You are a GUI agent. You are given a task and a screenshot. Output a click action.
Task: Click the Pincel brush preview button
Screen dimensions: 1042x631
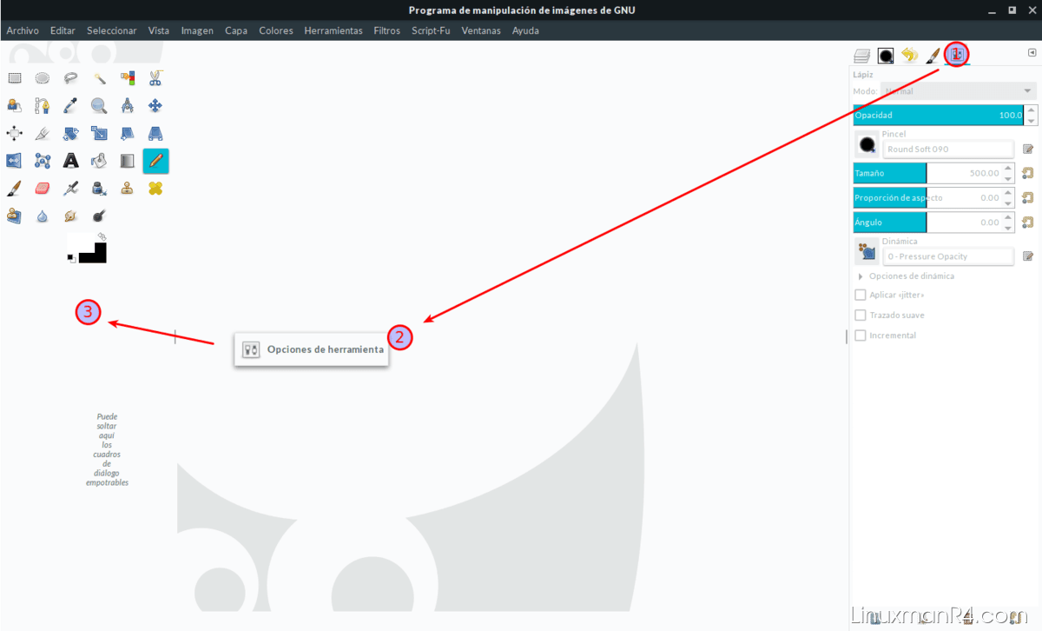[866, 144]
